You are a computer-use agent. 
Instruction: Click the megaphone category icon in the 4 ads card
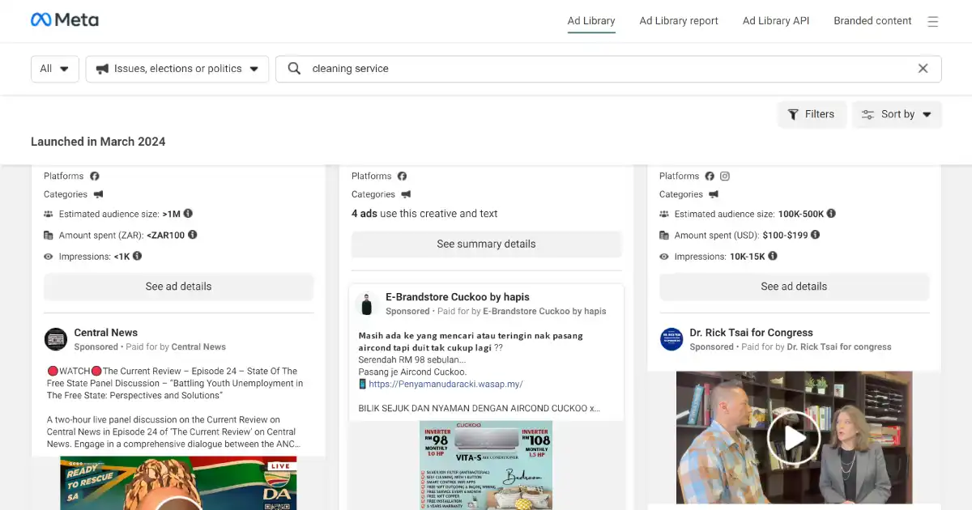(x=407, y=194)
